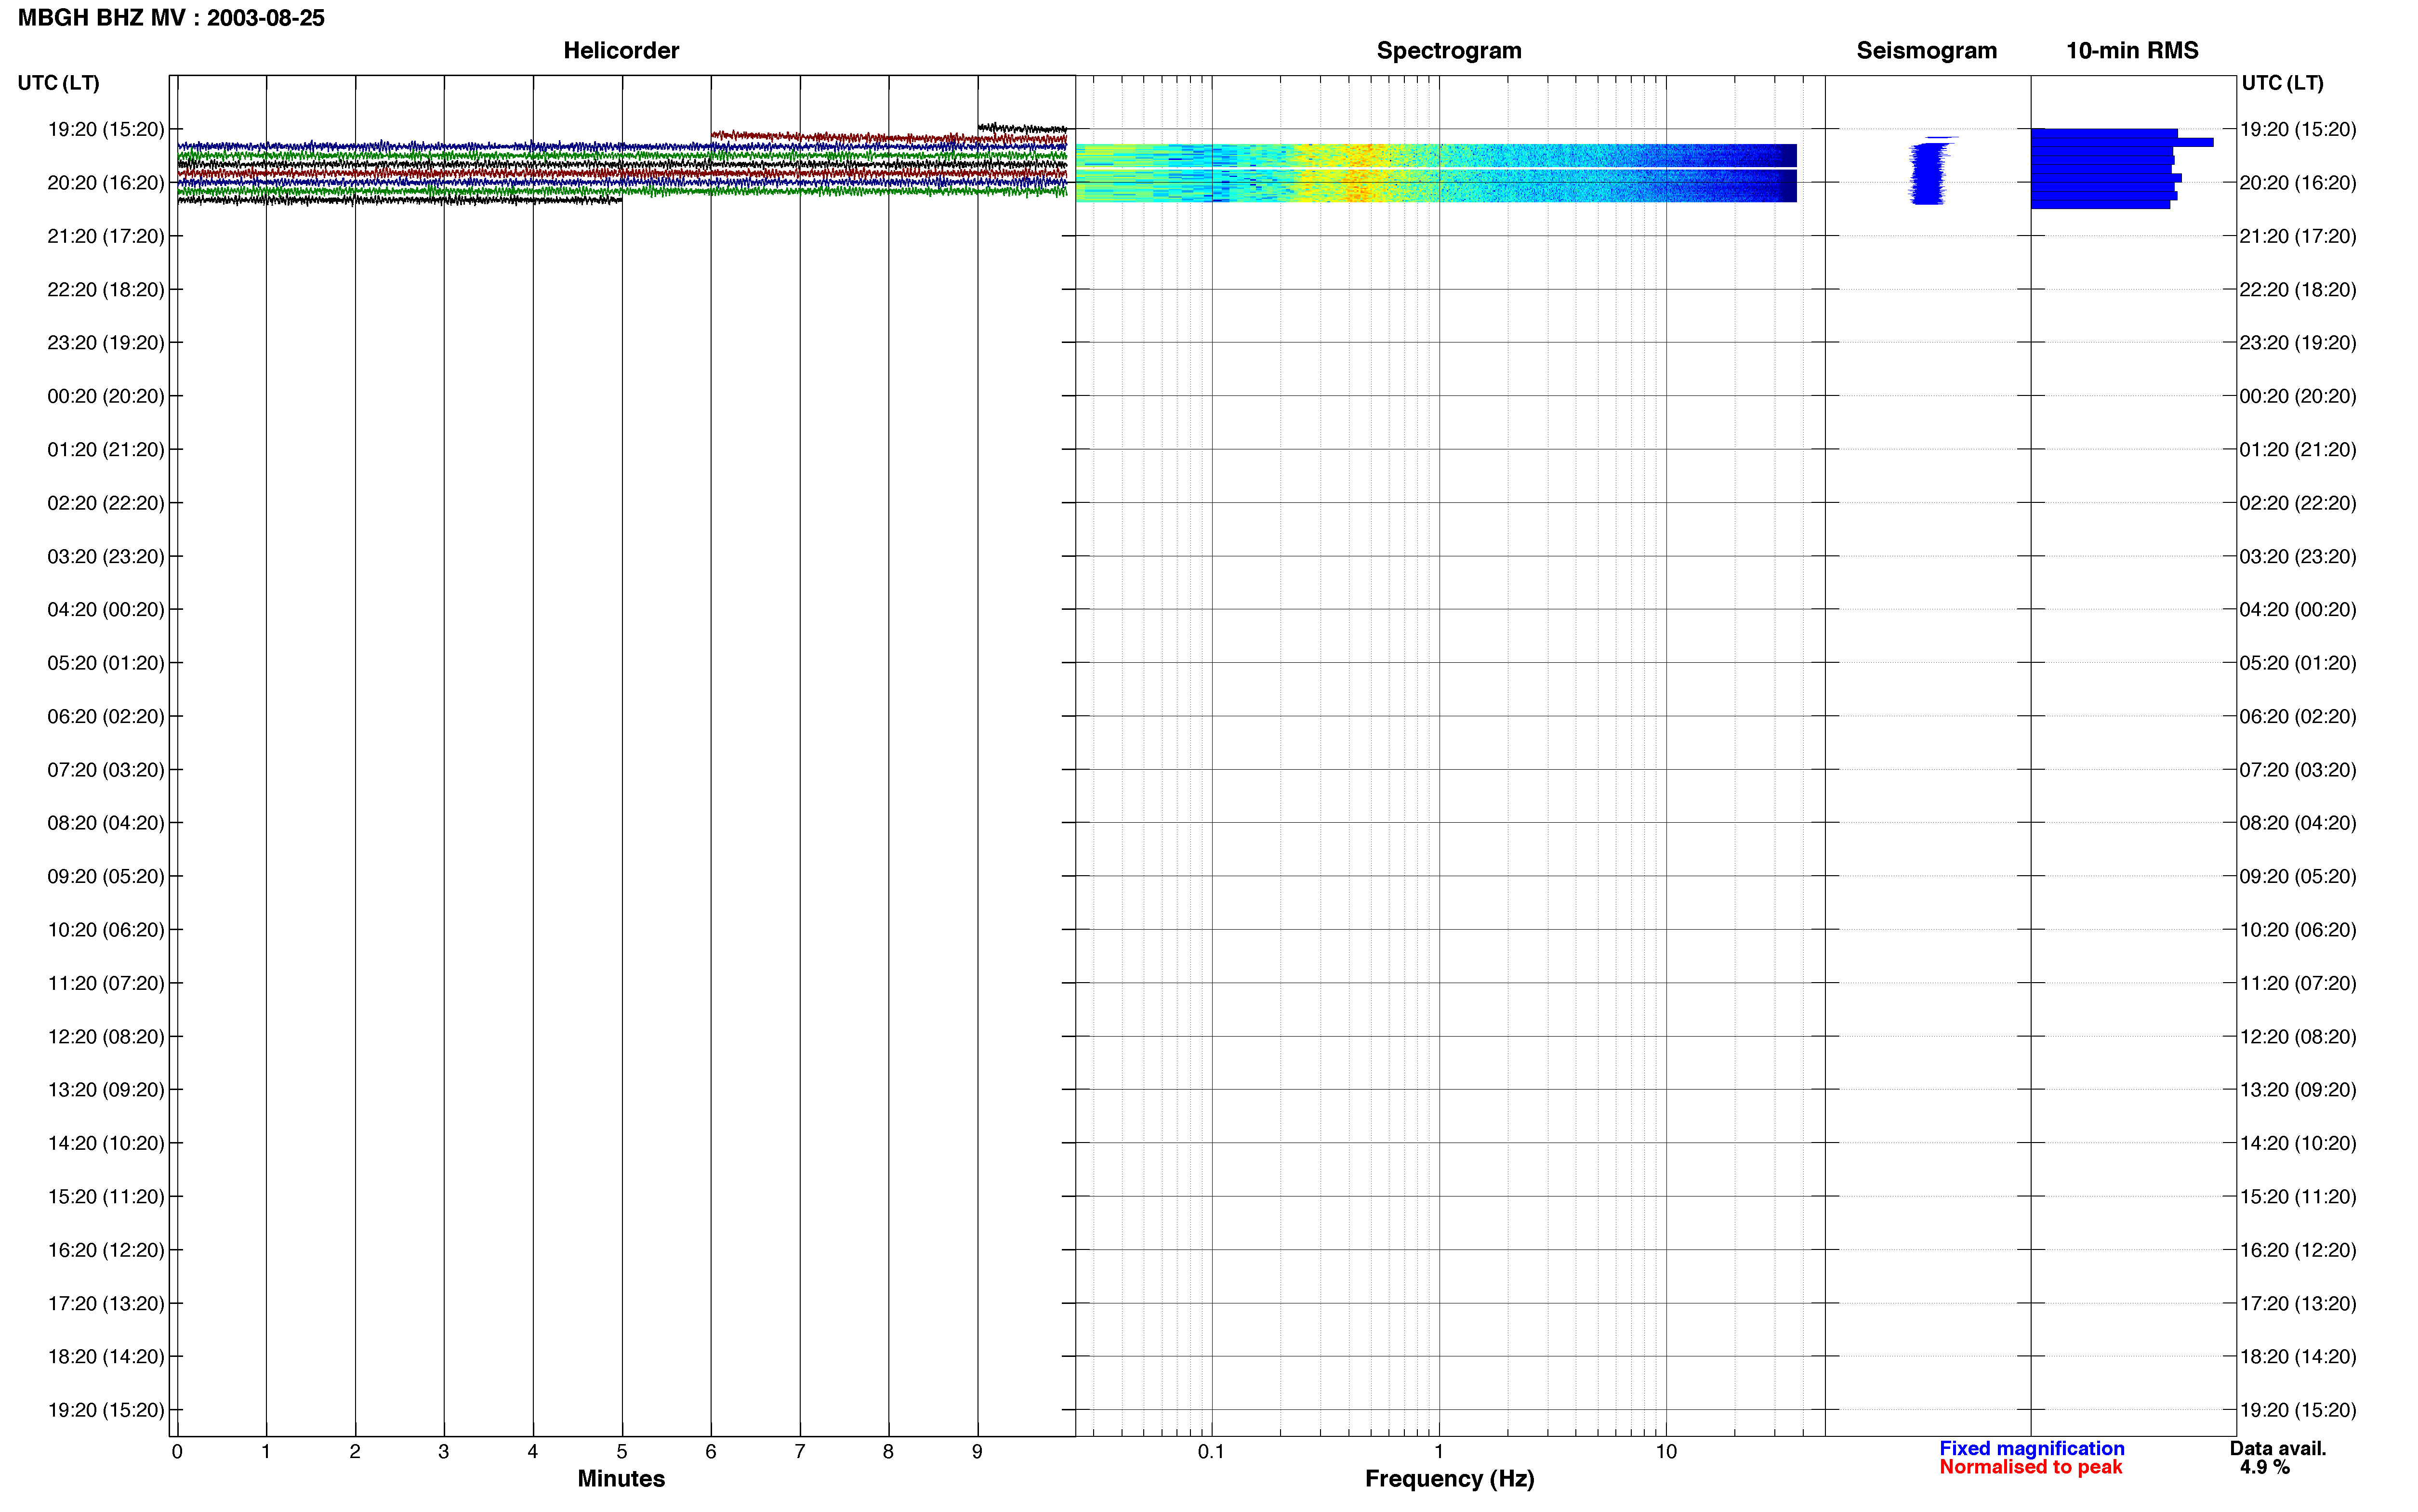Click the colored spectrogram data band
The image size is (2418, 1512).
[x=1436, y=173]
